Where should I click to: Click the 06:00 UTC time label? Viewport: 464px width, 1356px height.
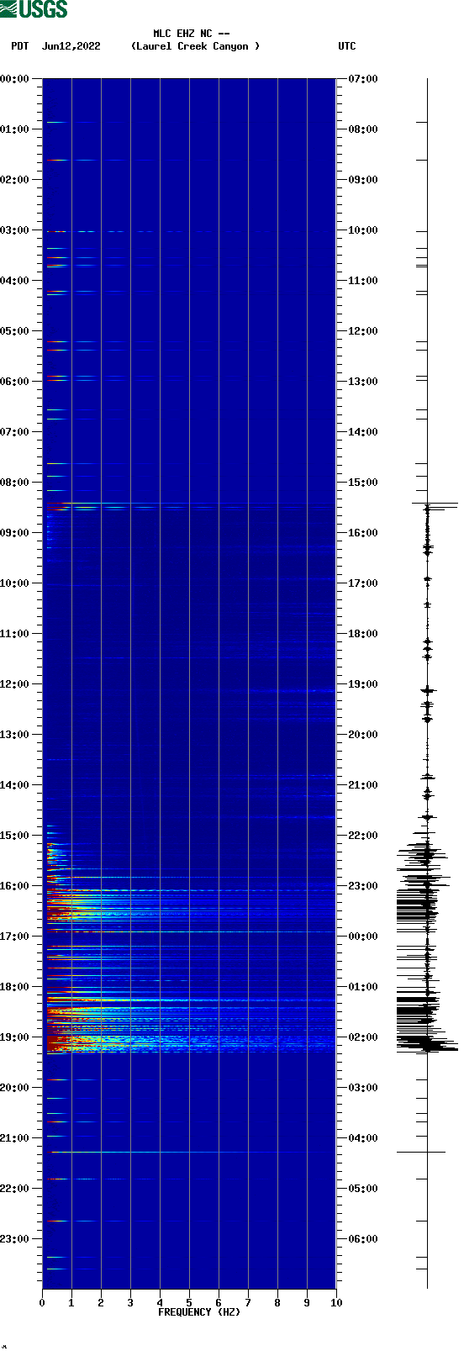click(363, 1239)
